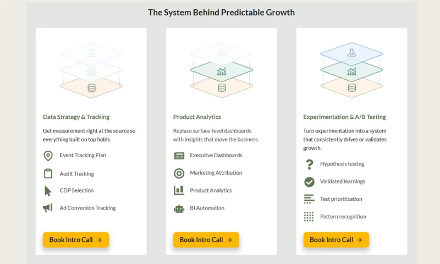The height and width of the screenshot is (264, 440).
Task: Click the megaphone icon for Ad Conversion Tracking
Action: (48, 208)
